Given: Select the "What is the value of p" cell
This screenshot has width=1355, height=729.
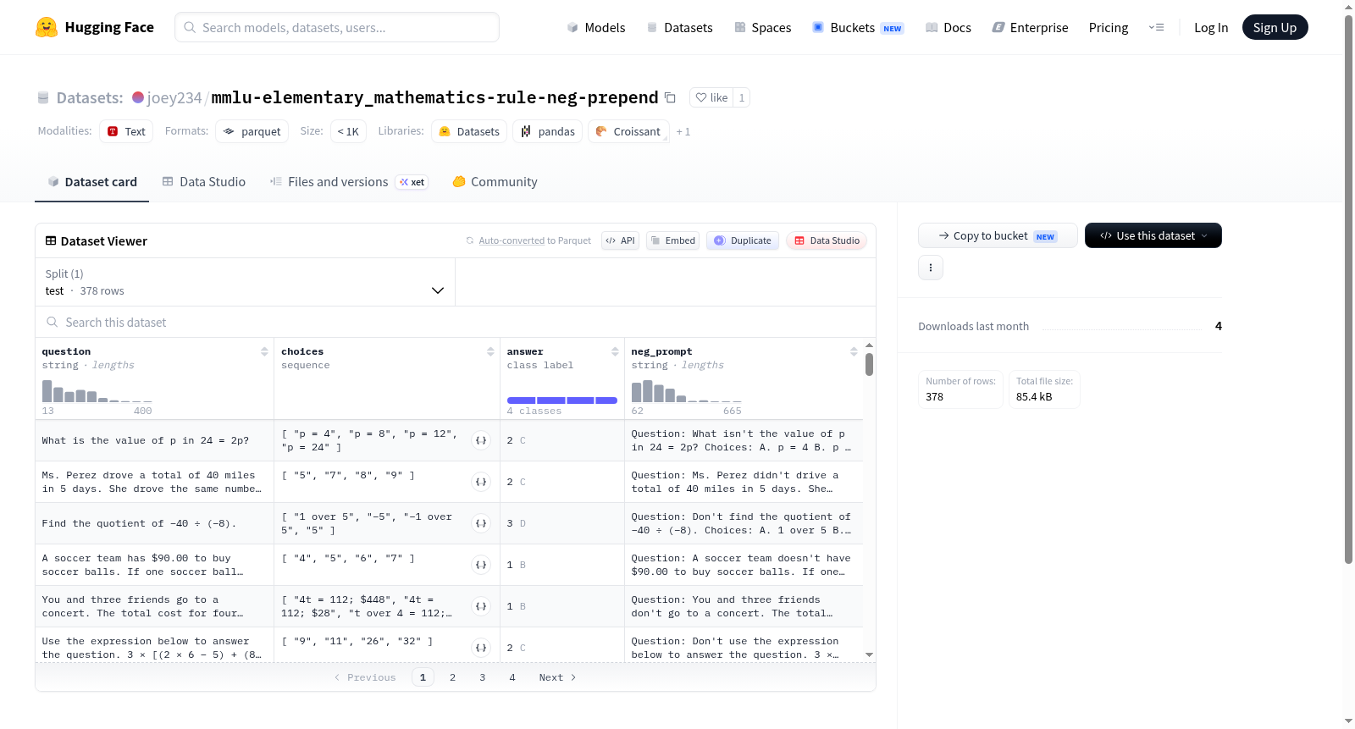Looking at the screenshot, I should pyautogui.click(x=155, y=440).
